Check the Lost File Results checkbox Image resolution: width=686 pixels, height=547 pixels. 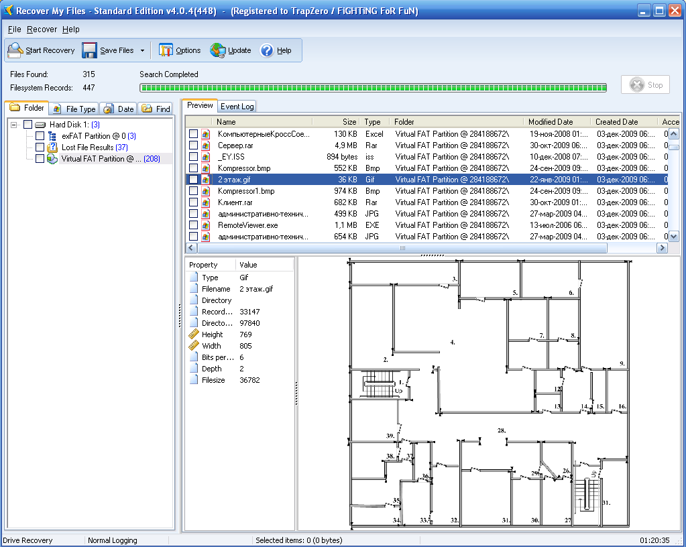coord(40,147)
